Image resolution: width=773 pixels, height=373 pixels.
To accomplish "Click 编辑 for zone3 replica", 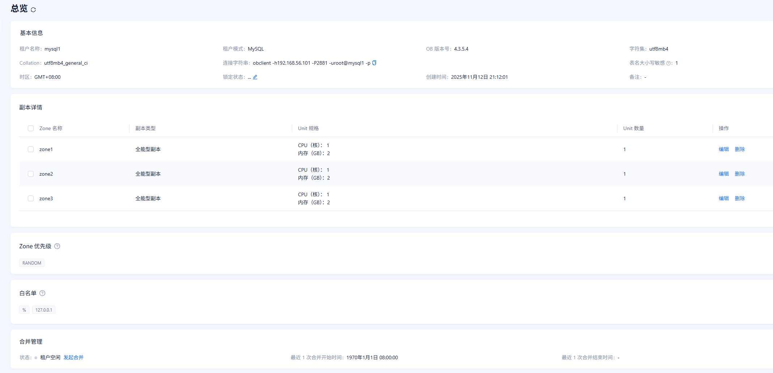I will [x=723, y=198].
